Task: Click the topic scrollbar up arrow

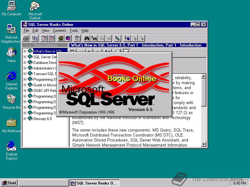Action: [x=204, y=76]
